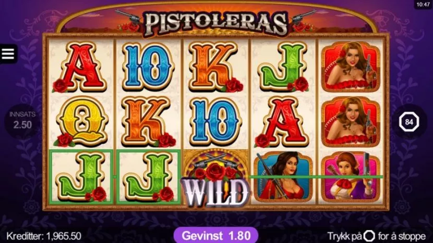Click the WILD symbol on reel three
Image resolution: width=433 pixels, height=243 pixels.
215,178
